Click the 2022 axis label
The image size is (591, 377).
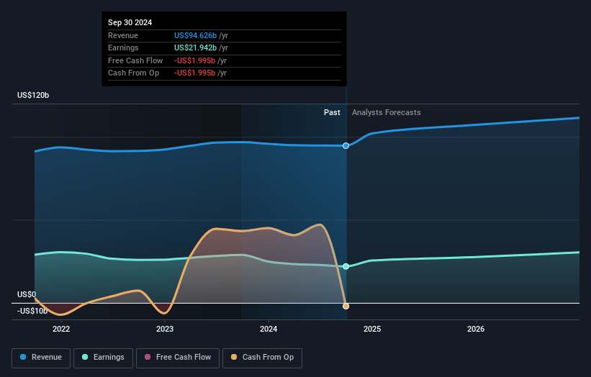(61, 329)
